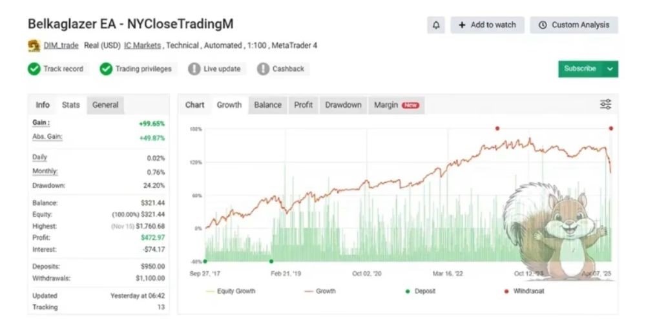646x319 pixels.
Task: Expand the Subscribe dropdown arrow
Action: click(610, 69)
